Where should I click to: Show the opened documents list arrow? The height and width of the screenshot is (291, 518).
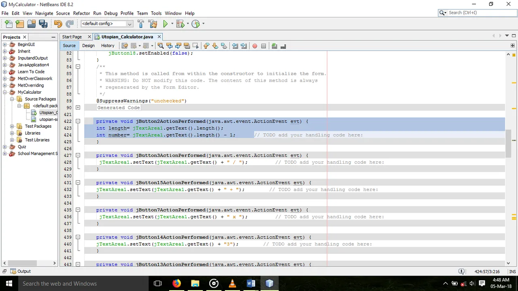click(507, 36)
